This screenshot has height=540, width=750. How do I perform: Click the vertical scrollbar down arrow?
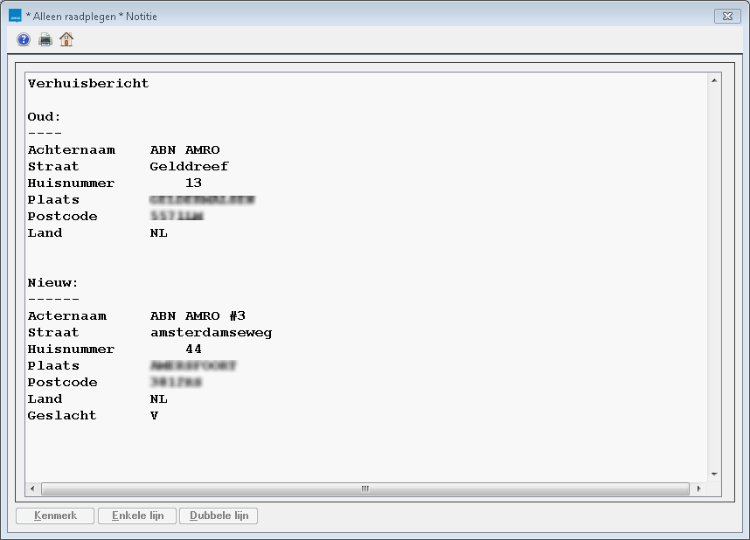(714, 474)
